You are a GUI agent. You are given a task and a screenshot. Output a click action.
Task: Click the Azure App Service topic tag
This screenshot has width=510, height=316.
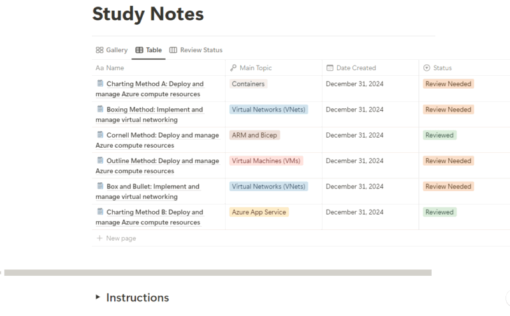tap(259, 212)
